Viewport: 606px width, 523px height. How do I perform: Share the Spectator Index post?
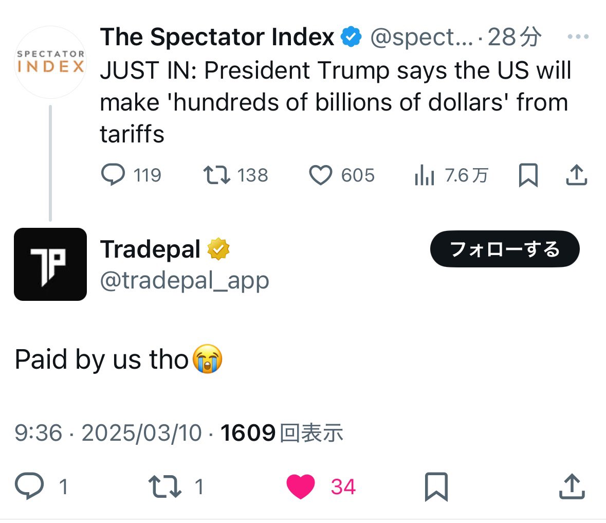[x=576, y=175]
